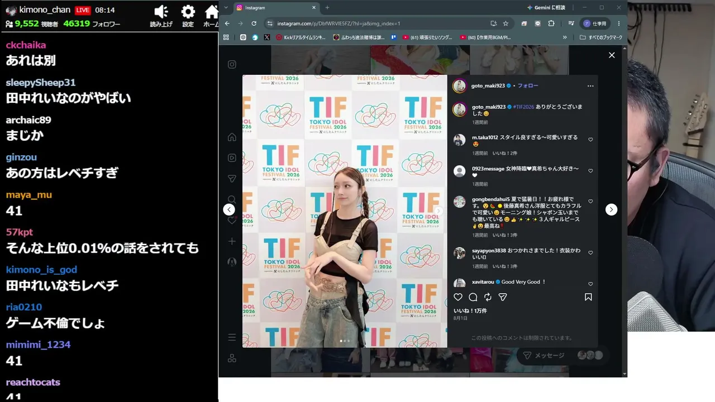
Task: Show the next photo in the carousel
Action: click(x=439, y=211)
